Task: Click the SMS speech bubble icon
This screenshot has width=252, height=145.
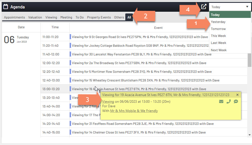Action: coord(236,102)
